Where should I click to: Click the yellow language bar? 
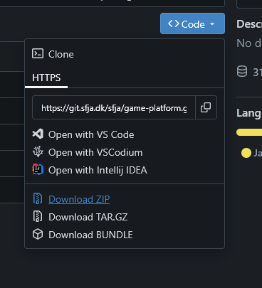(x=249, y=132)
